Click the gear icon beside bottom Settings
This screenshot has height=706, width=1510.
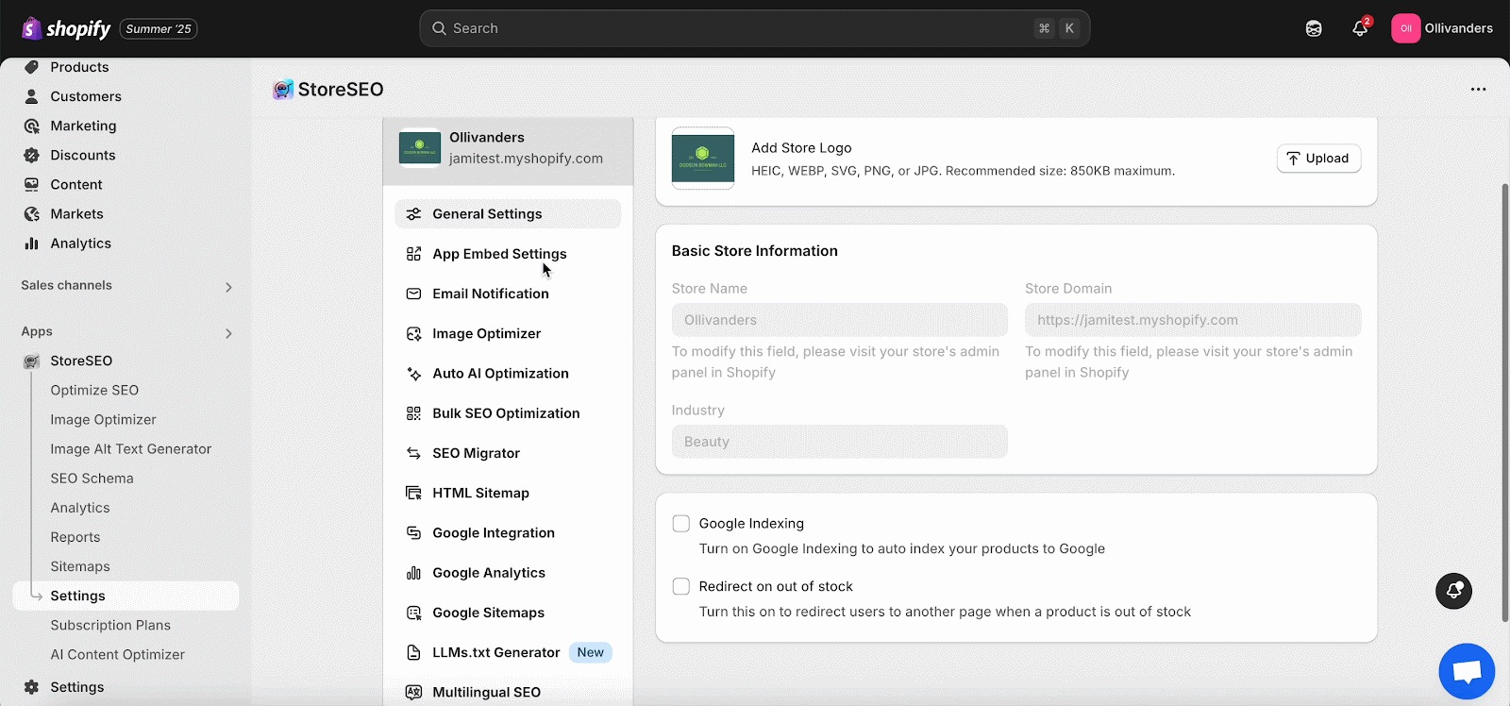[x=31, y=687]
